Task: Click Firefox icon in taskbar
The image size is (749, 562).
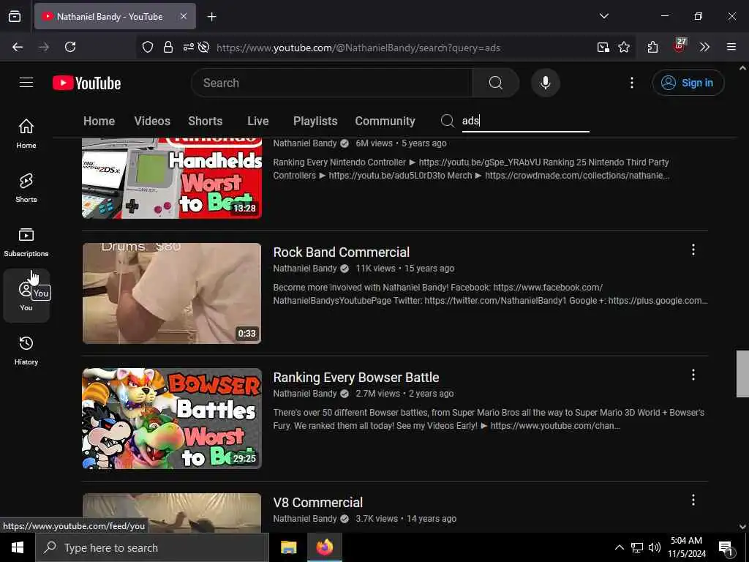Action: [324, 547]
